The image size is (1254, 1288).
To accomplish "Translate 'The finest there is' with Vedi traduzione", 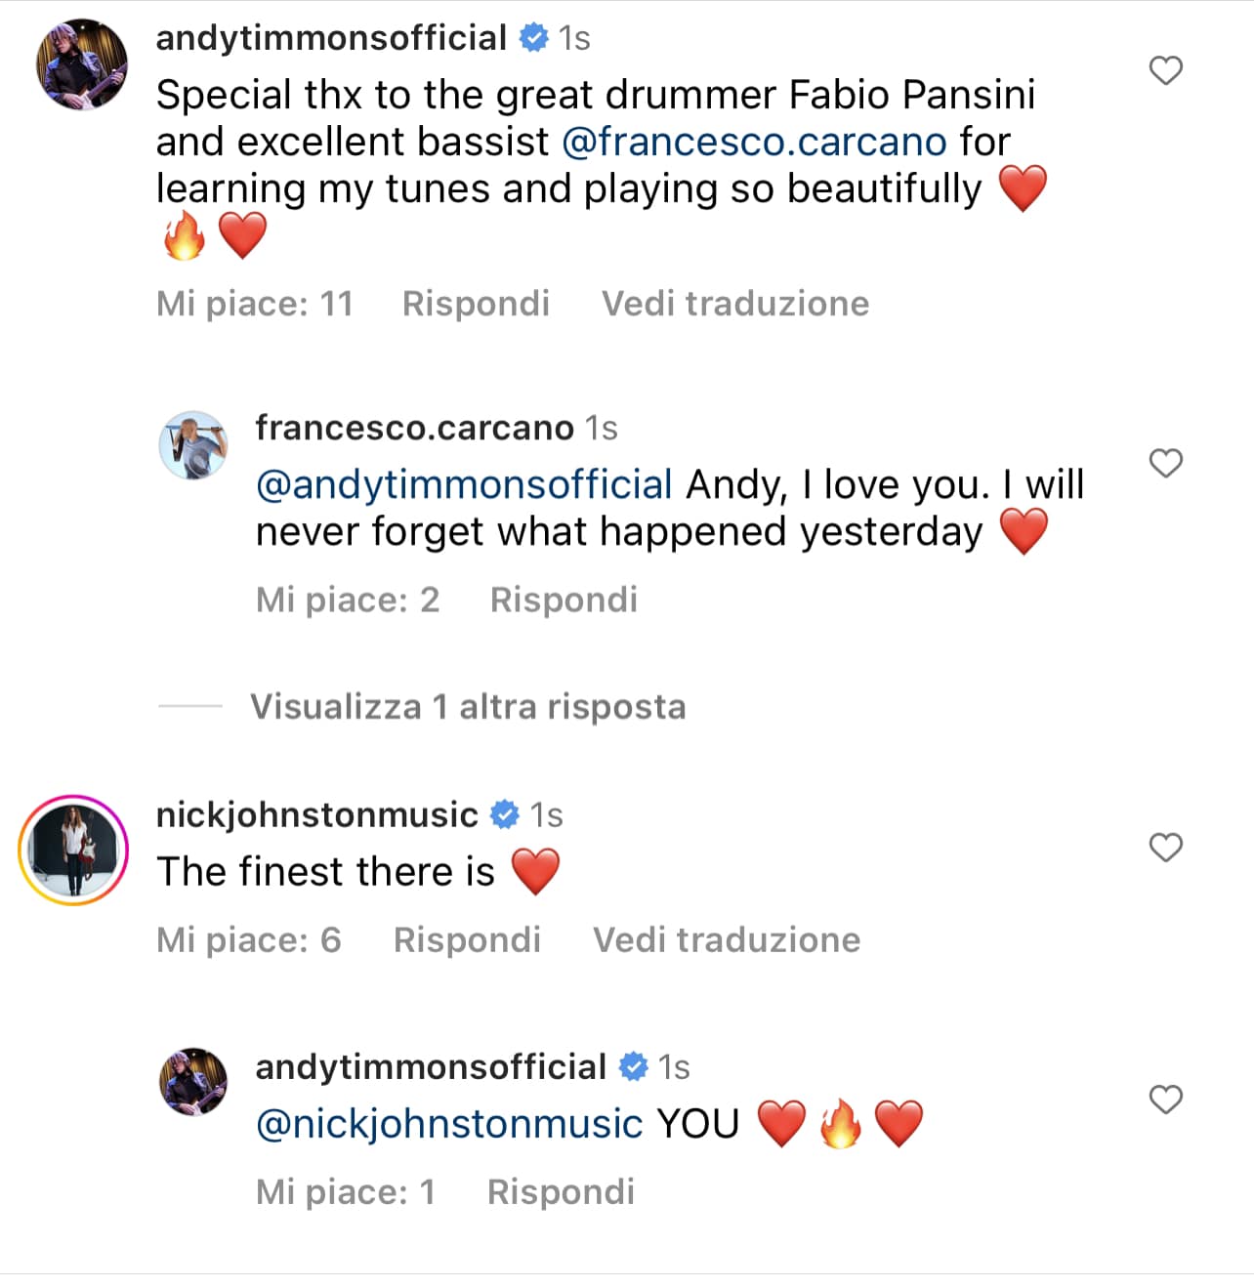I will (x=727, y=939).
